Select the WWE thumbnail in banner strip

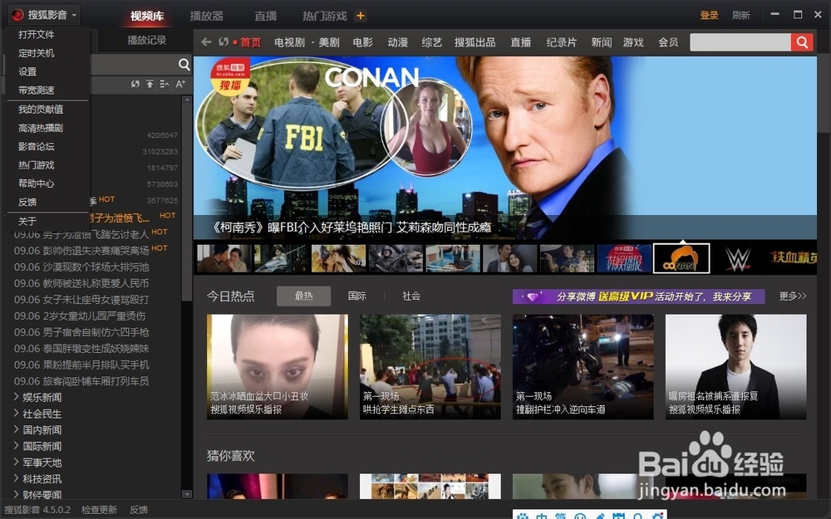click(738, 258)
